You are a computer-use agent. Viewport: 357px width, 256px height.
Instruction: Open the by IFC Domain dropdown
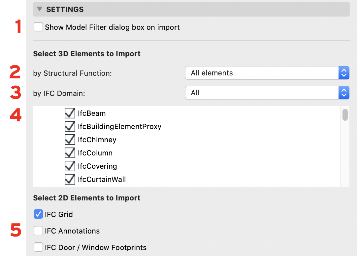[x=267, y=93]
